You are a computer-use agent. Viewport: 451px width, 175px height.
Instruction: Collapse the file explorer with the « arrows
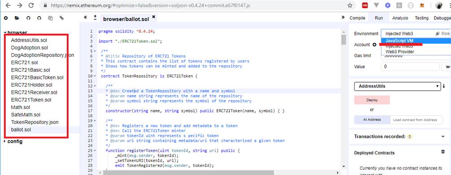coord(86,17)
